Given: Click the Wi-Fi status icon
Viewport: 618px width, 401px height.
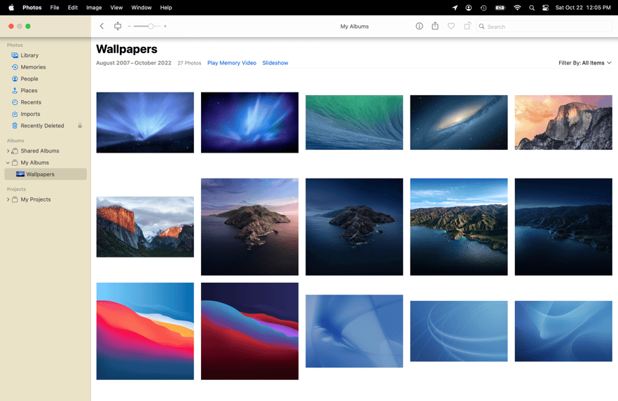Looking at the screenshot, I should (517, 8).
